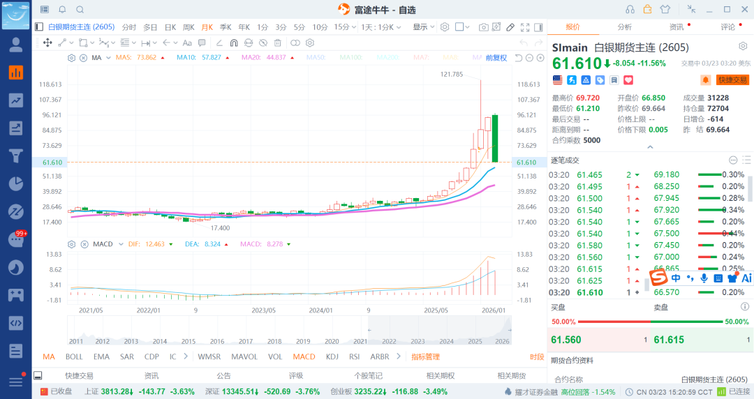Open the search magnifier in title bar
This screenshot has width=754, height=399.
click(x=80, y=10)
